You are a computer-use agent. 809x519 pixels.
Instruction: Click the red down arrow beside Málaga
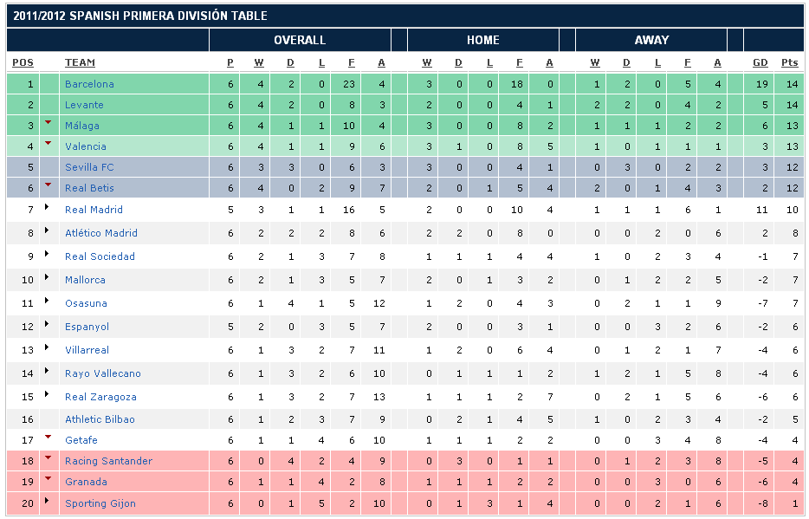(x=49, y=122)
